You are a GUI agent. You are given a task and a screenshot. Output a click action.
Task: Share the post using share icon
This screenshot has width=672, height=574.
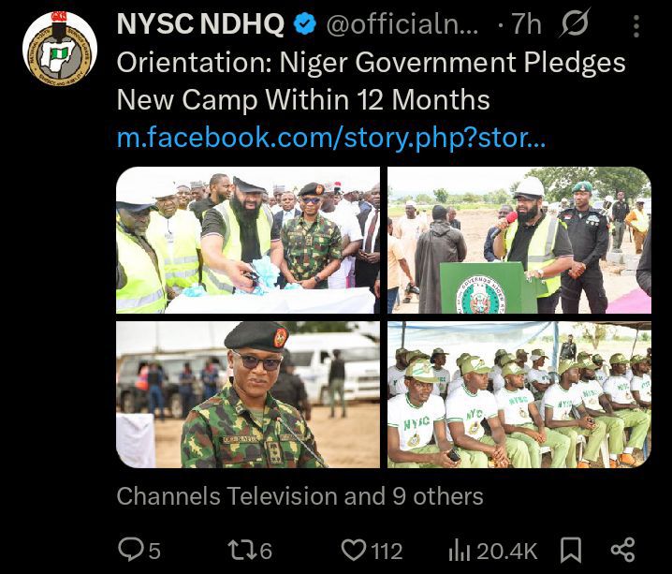622,550
